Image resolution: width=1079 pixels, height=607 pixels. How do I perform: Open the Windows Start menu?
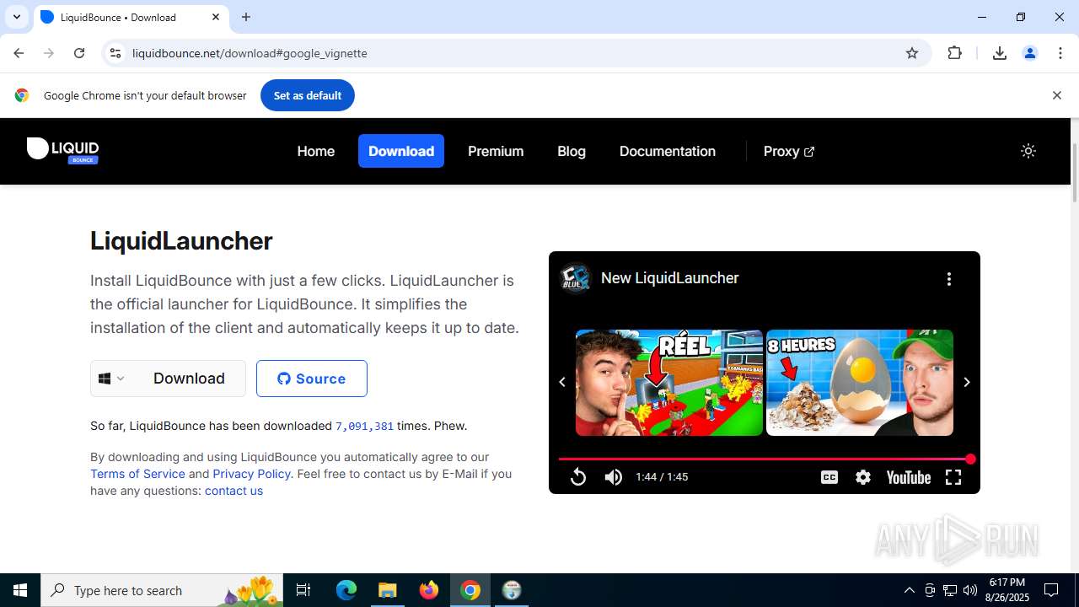click(x=20, y=590)
